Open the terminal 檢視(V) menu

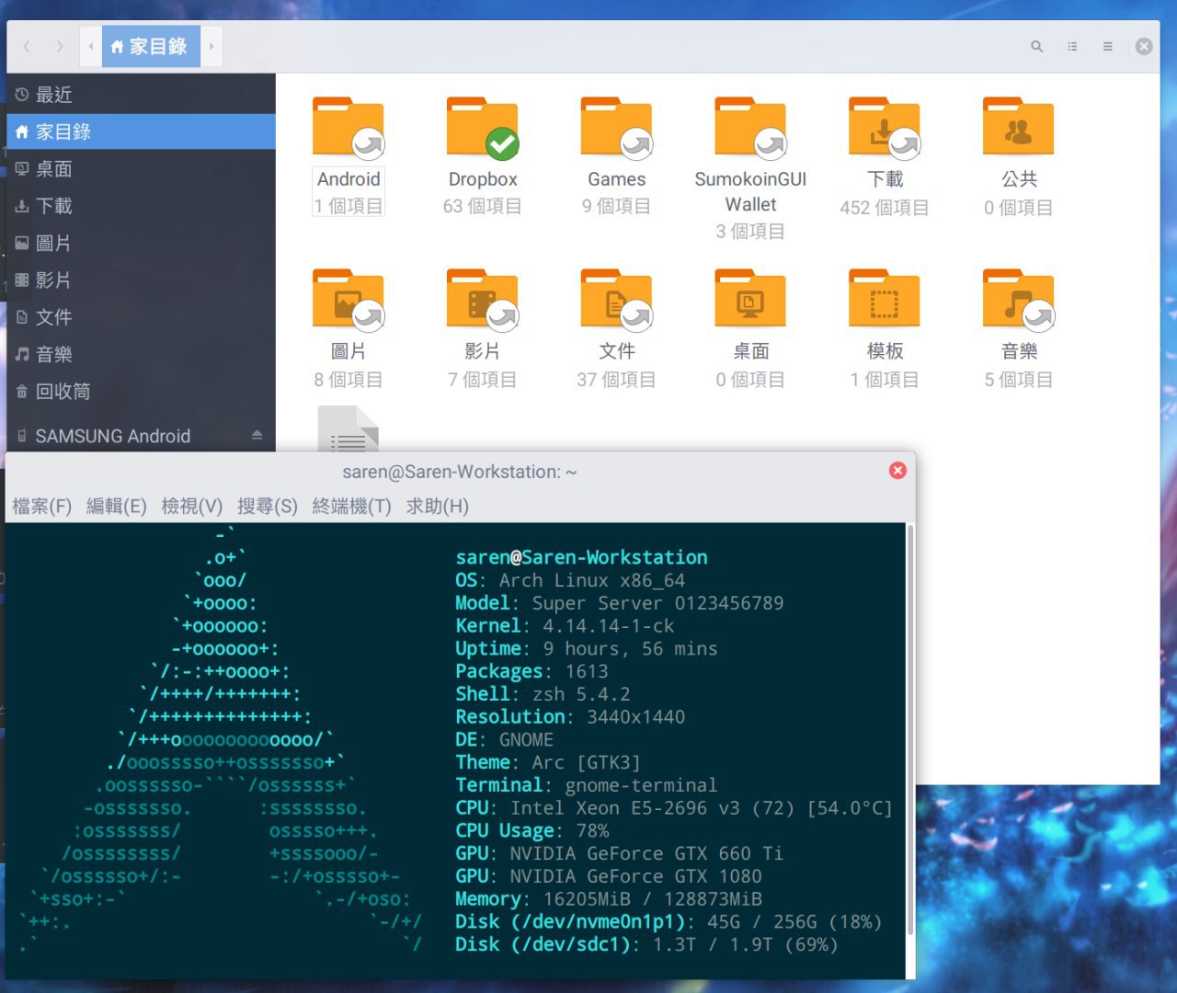pos(191,506)
